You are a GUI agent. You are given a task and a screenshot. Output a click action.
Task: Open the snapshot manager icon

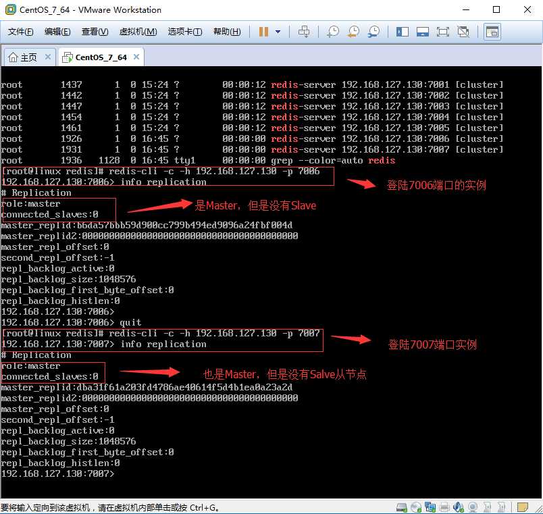point(374,32)
